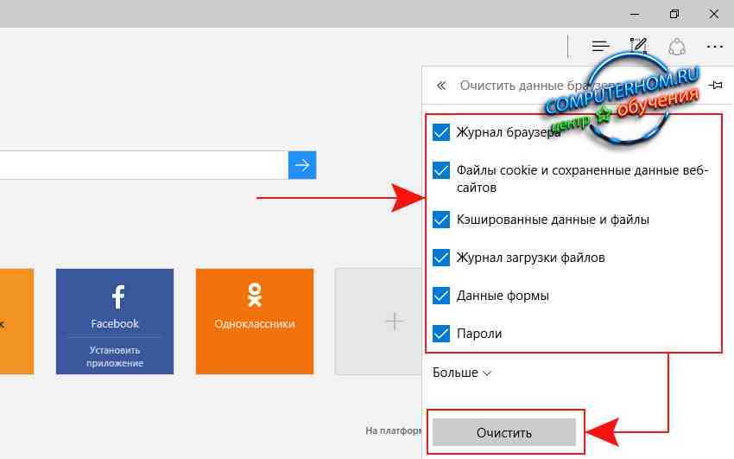Viewport: 734px width, 459px height.
Task: Toggle the Файлы cookie checkbox
Action: coord(441,170)
